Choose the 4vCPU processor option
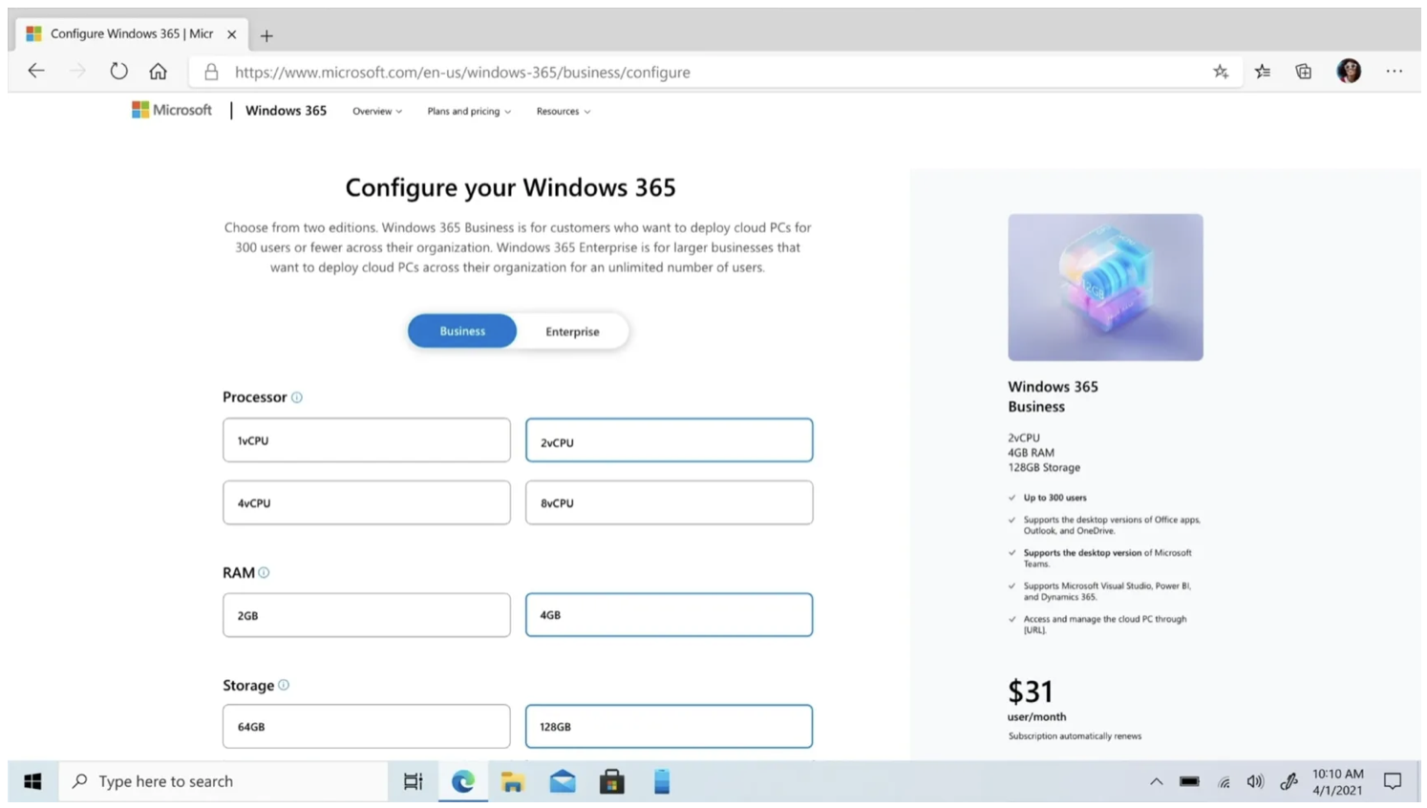This screenshot has height=808, width=1427. (367, 502)
